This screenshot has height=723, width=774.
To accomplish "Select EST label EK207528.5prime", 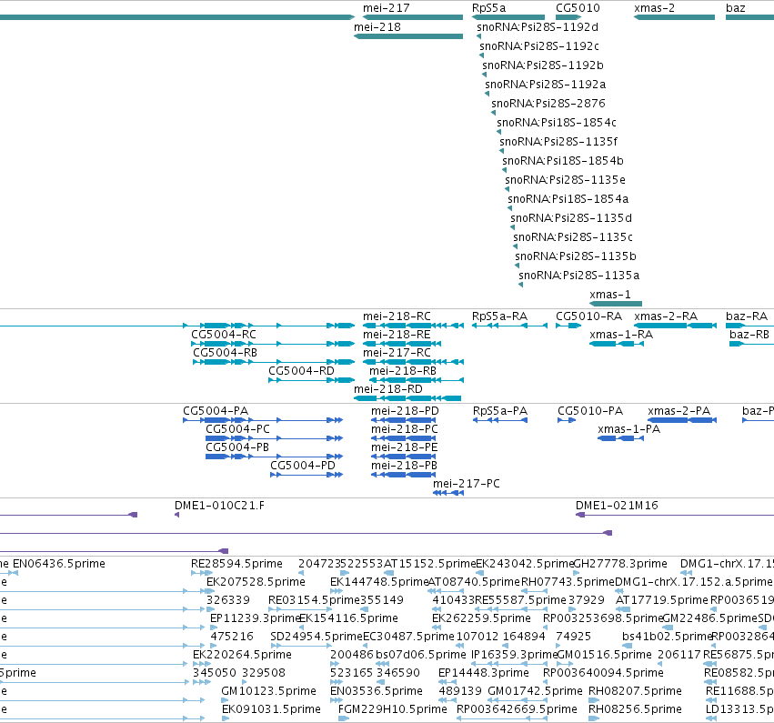I will 256,582.
